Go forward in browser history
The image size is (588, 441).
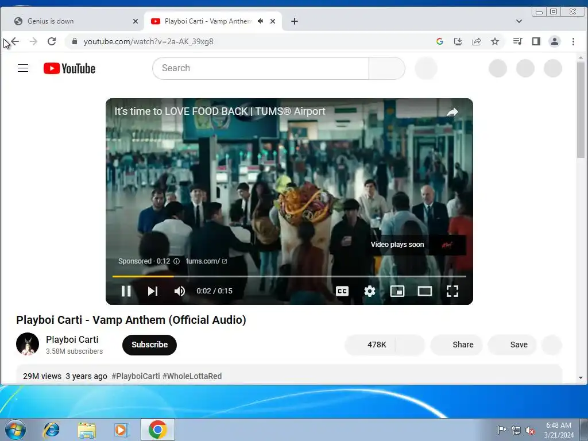point(33,41)
